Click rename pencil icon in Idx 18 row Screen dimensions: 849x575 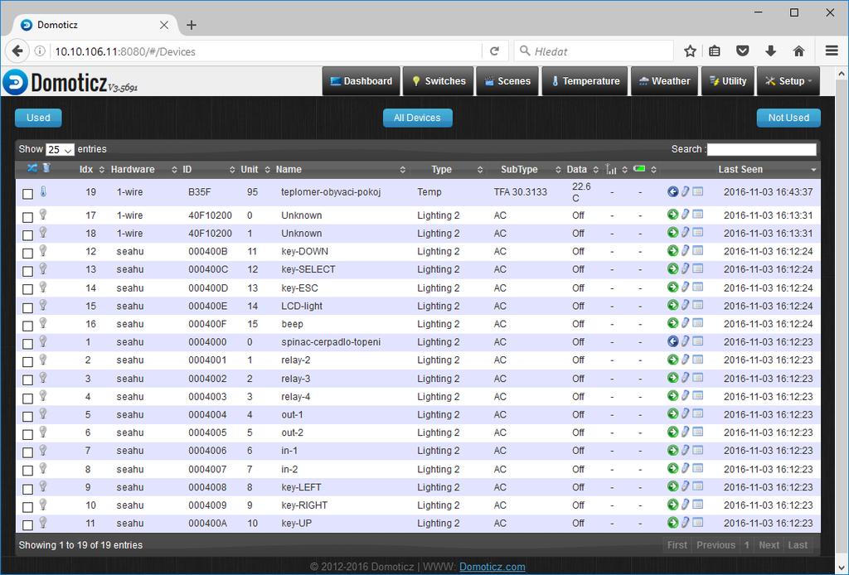click(685, 233)
